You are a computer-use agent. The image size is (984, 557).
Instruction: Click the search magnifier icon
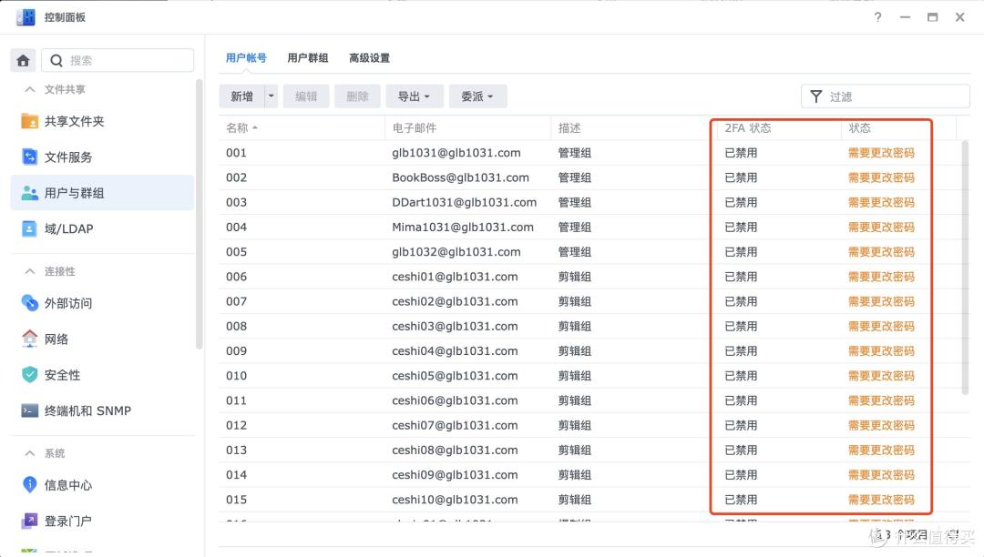(x=56, y=60)
